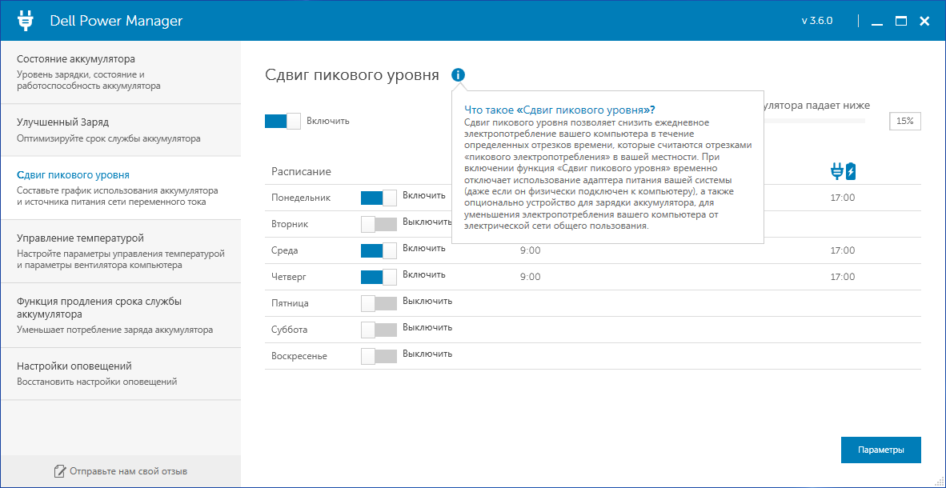The height and width of the screenshot is (488, 946).
Task: Toggle the main Включить peak shift switch
Action: pos(283,121)
